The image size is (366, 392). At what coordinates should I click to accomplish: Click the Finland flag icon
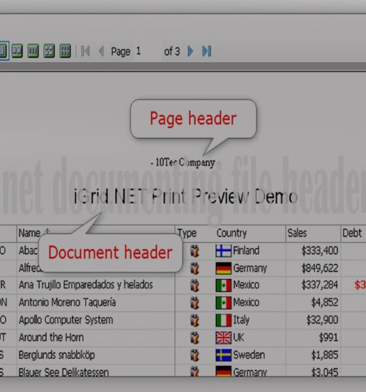[224, 251]
